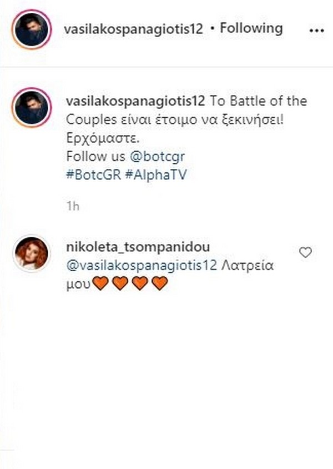Open the #BotcGR hashtag

tap(89, 174)
